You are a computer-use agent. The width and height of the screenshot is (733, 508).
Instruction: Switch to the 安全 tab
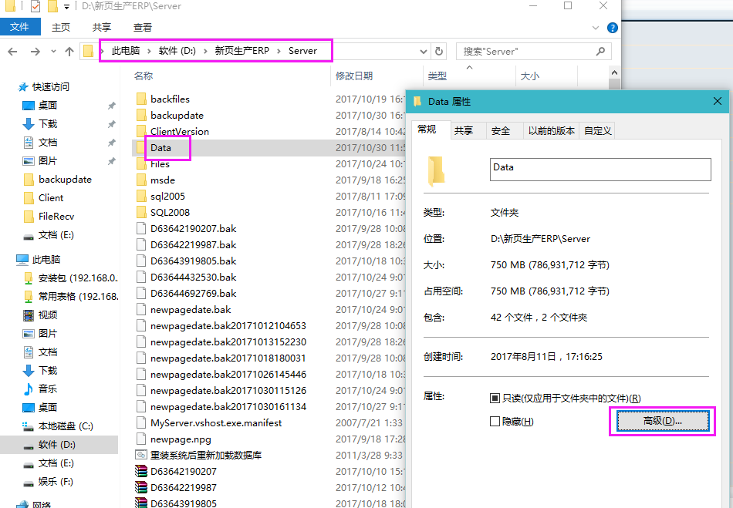click(x=501, y=131)
